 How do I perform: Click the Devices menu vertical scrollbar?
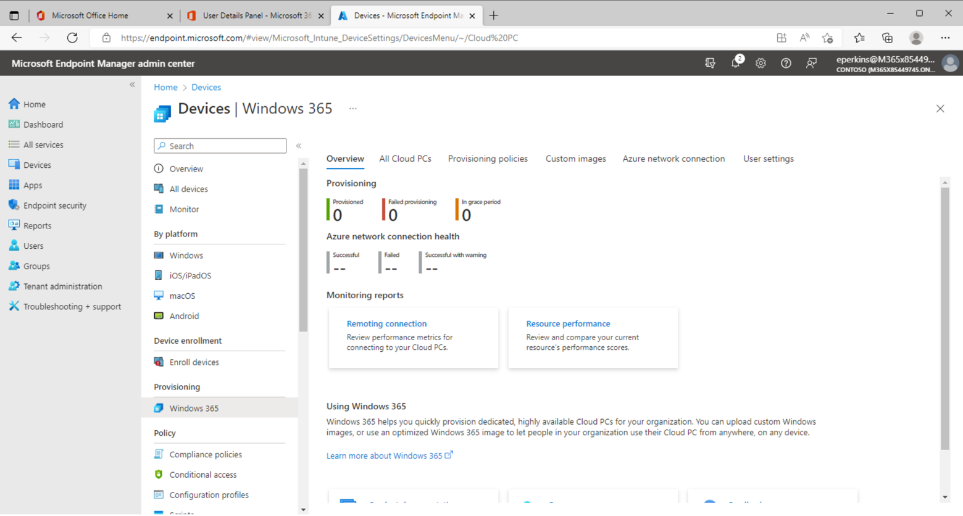point(303,250)
